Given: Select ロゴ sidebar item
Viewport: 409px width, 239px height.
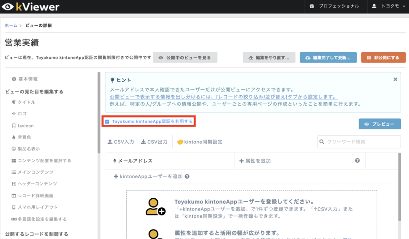Looking at the screenshot, I should (19, 113).
